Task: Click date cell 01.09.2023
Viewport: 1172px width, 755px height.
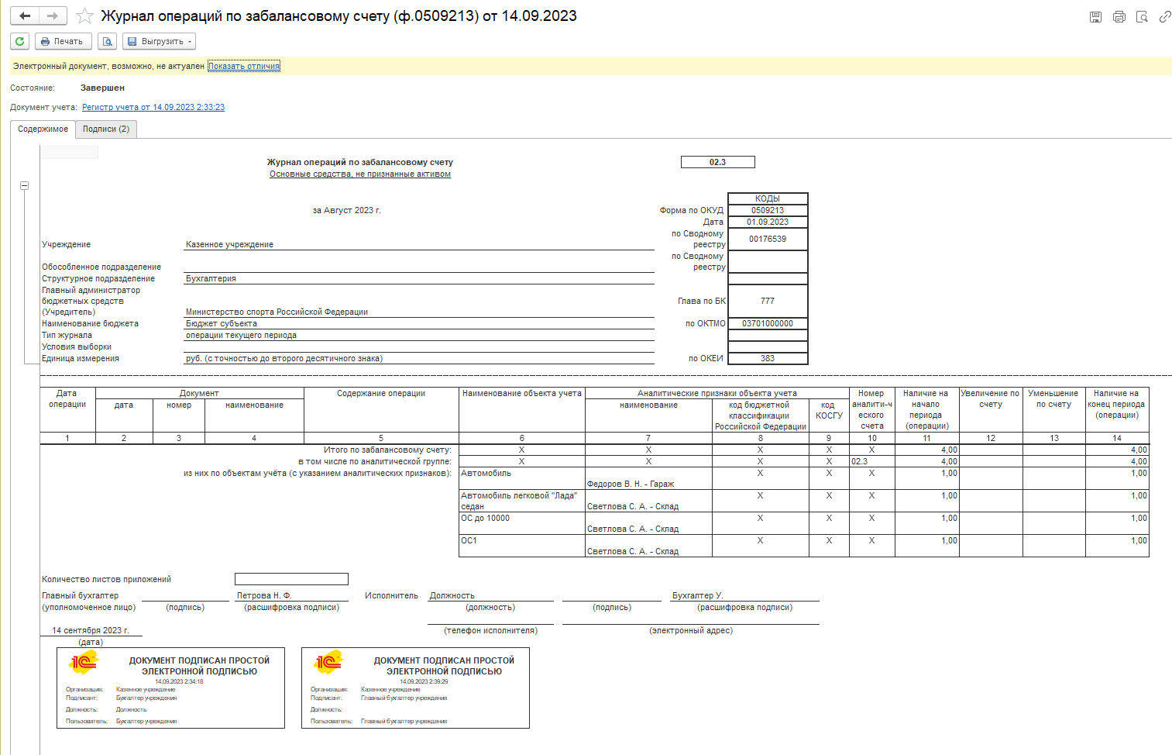Action: [768, 222]
